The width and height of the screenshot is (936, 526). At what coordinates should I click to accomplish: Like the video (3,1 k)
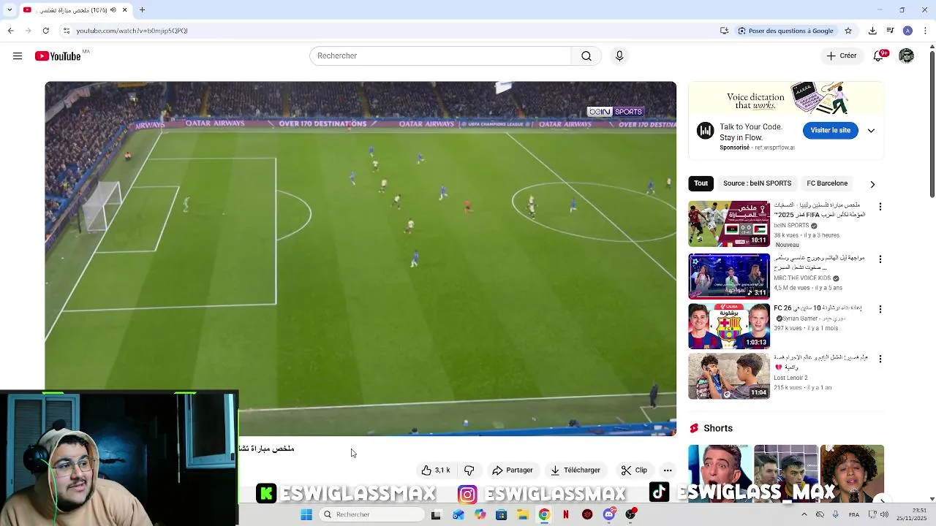coord(436,470)
